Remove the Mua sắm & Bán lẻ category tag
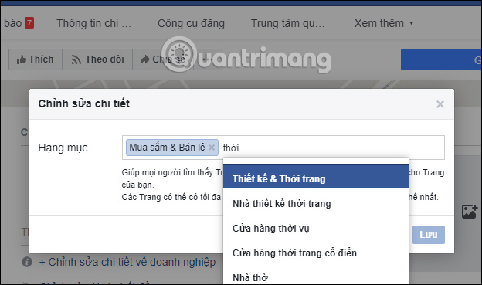The image size is (482, 285). tap(212, 148)
